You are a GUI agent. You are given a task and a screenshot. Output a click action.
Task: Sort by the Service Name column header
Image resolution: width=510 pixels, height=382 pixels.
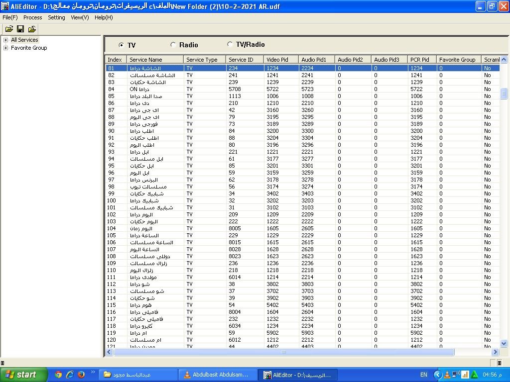(x=154, y=60)
